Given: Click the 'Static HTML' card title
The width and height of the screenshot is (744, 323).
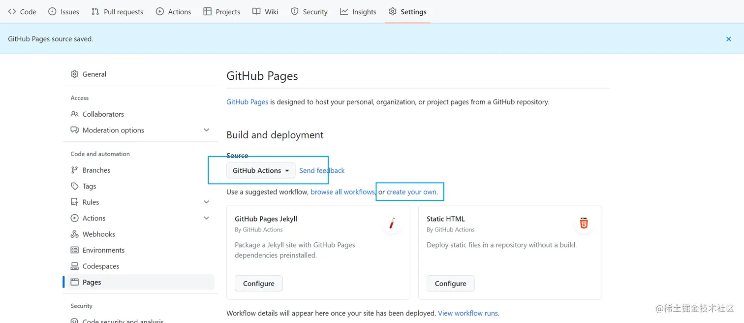Looking at the screenshot, I should coord(446,219).
